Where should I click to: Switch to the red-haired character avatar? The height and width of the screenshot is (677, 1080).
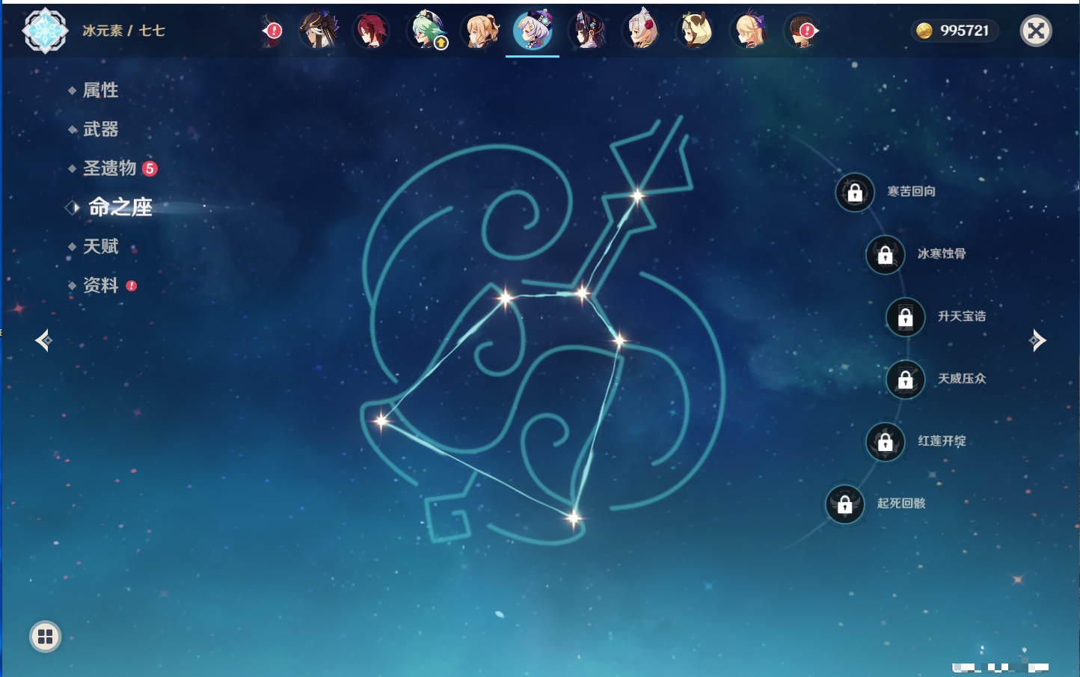click(372, 31)
